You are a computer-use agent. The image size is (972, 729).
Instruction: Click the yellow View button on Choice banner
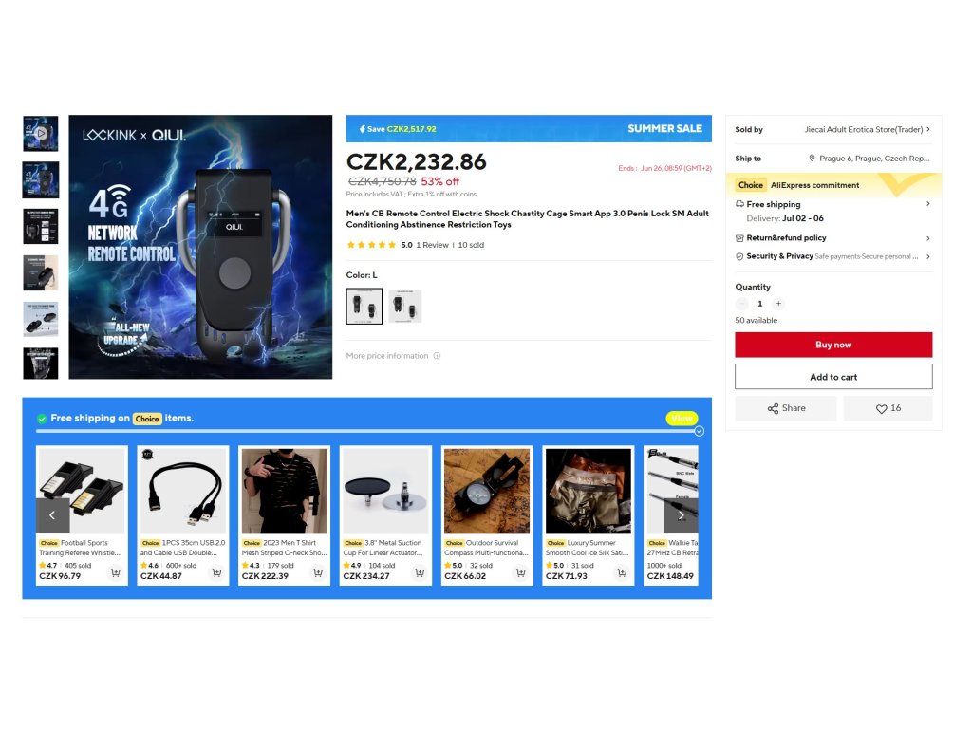[682, 419]
